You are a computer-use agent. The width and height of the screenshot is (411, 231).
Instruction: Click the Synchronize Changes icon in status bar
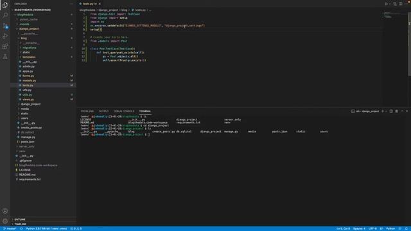point(21,228)
